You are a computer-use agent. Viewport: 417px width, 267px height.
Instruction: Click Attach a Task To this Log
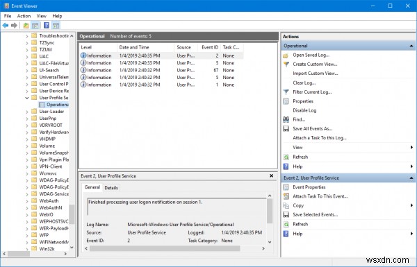click(320, 138)
